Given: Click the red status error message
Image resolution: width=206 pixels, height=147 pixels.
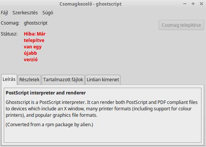Looking at the screenshot, I should click(x=35, y=47).
